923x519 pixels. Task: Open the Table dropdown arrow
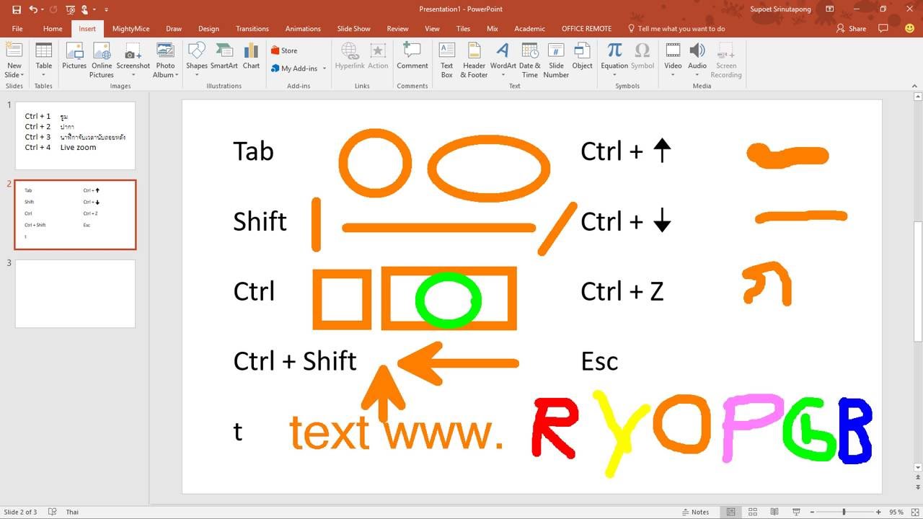(x=44, y=74)
